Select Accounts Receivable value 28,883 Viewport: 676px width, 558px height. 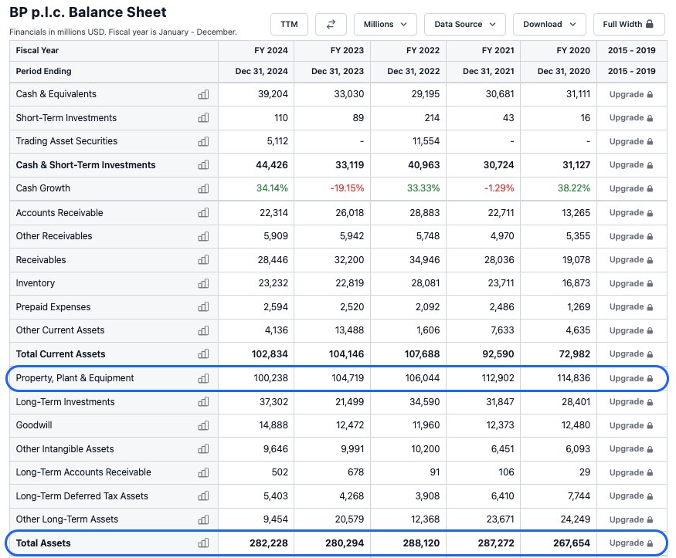(425, 213)
